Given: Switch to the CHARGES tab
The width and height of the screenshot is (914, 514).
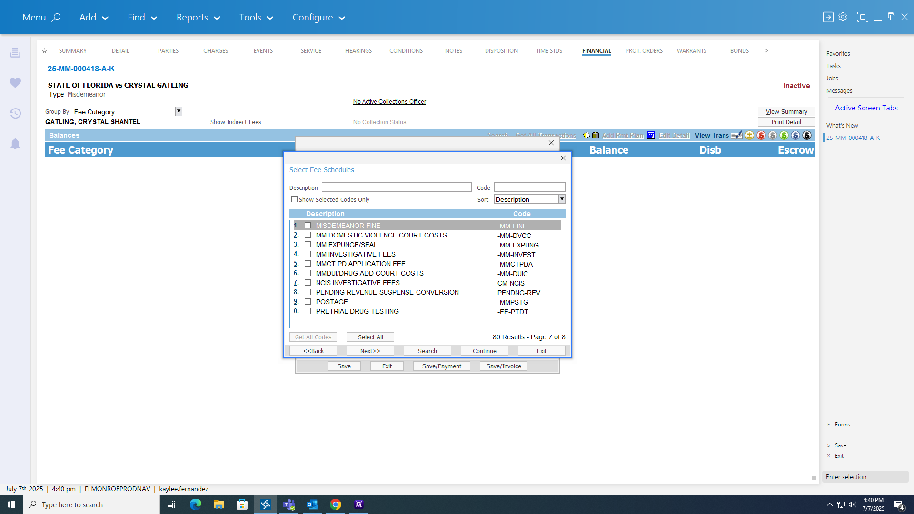Looking at the screenshot, I should pyautogui.click(x=216, y=51).
